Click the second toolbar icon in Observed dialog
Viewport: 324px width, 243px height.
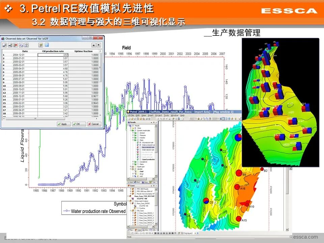[10, 45]
